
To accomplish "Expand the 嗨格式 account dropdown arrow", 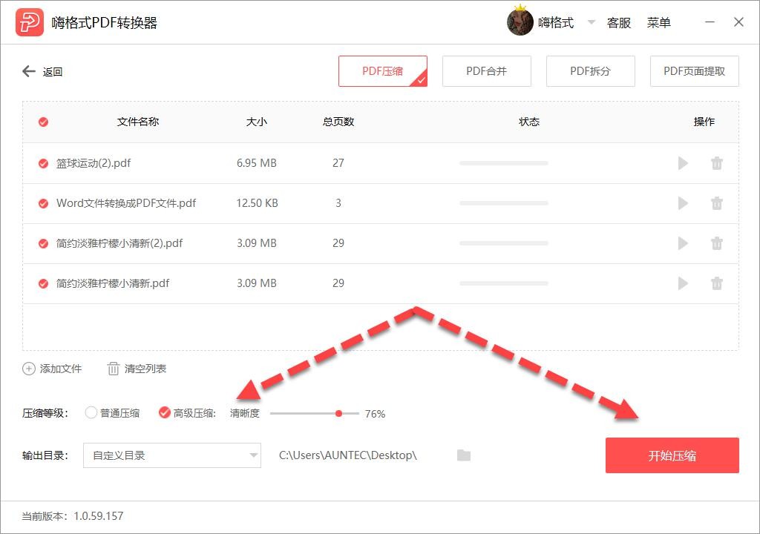I will click(592, 22).
